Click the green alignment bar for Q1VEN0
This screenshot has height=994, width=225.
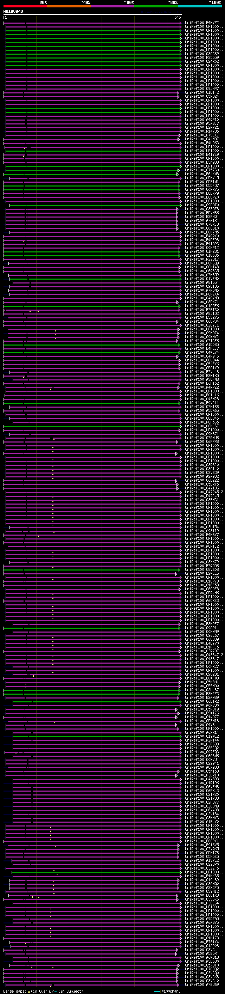point(95,279)
